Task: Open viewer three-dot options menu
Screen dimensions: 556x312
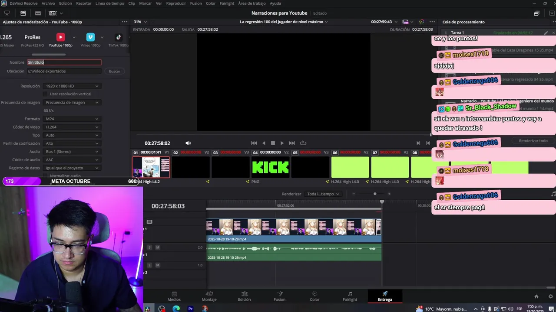Action: tap(432, 22)
